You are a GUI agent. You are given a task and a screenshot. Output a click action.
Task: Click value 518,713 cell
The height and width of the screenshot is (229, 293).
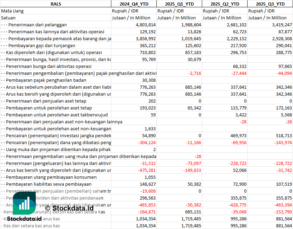pyautogui.click(x=270, y=135)
